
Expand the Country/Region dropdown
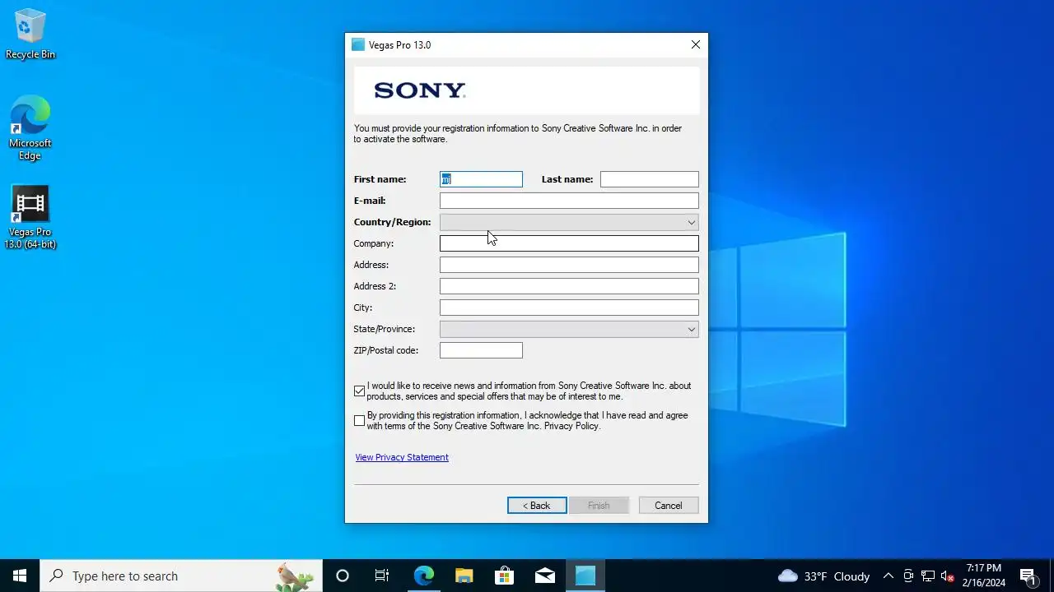click(569, 222)
